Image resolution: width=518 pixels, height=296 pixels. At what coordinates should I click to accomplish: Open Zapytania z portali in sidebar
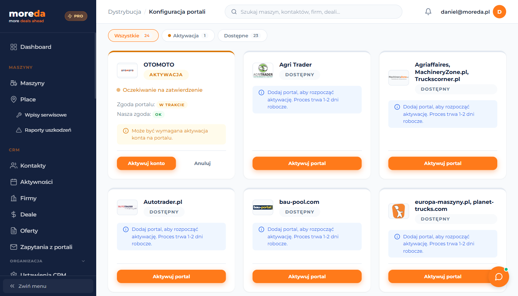click(x=46, y=247)
